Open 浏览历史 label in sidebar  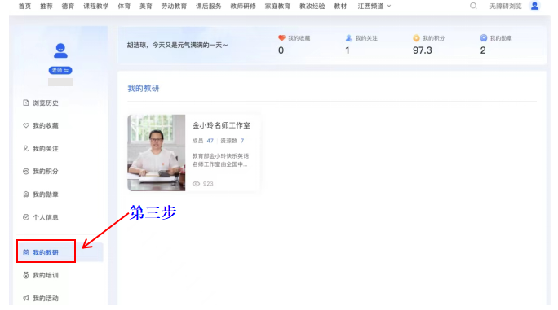[46, 103]
